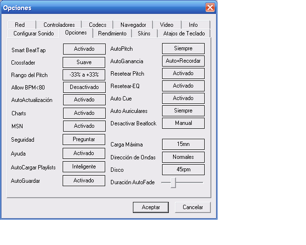Click the Aceptar button
The width and height of the screenshot is (306, 245).
coord(151,207)
